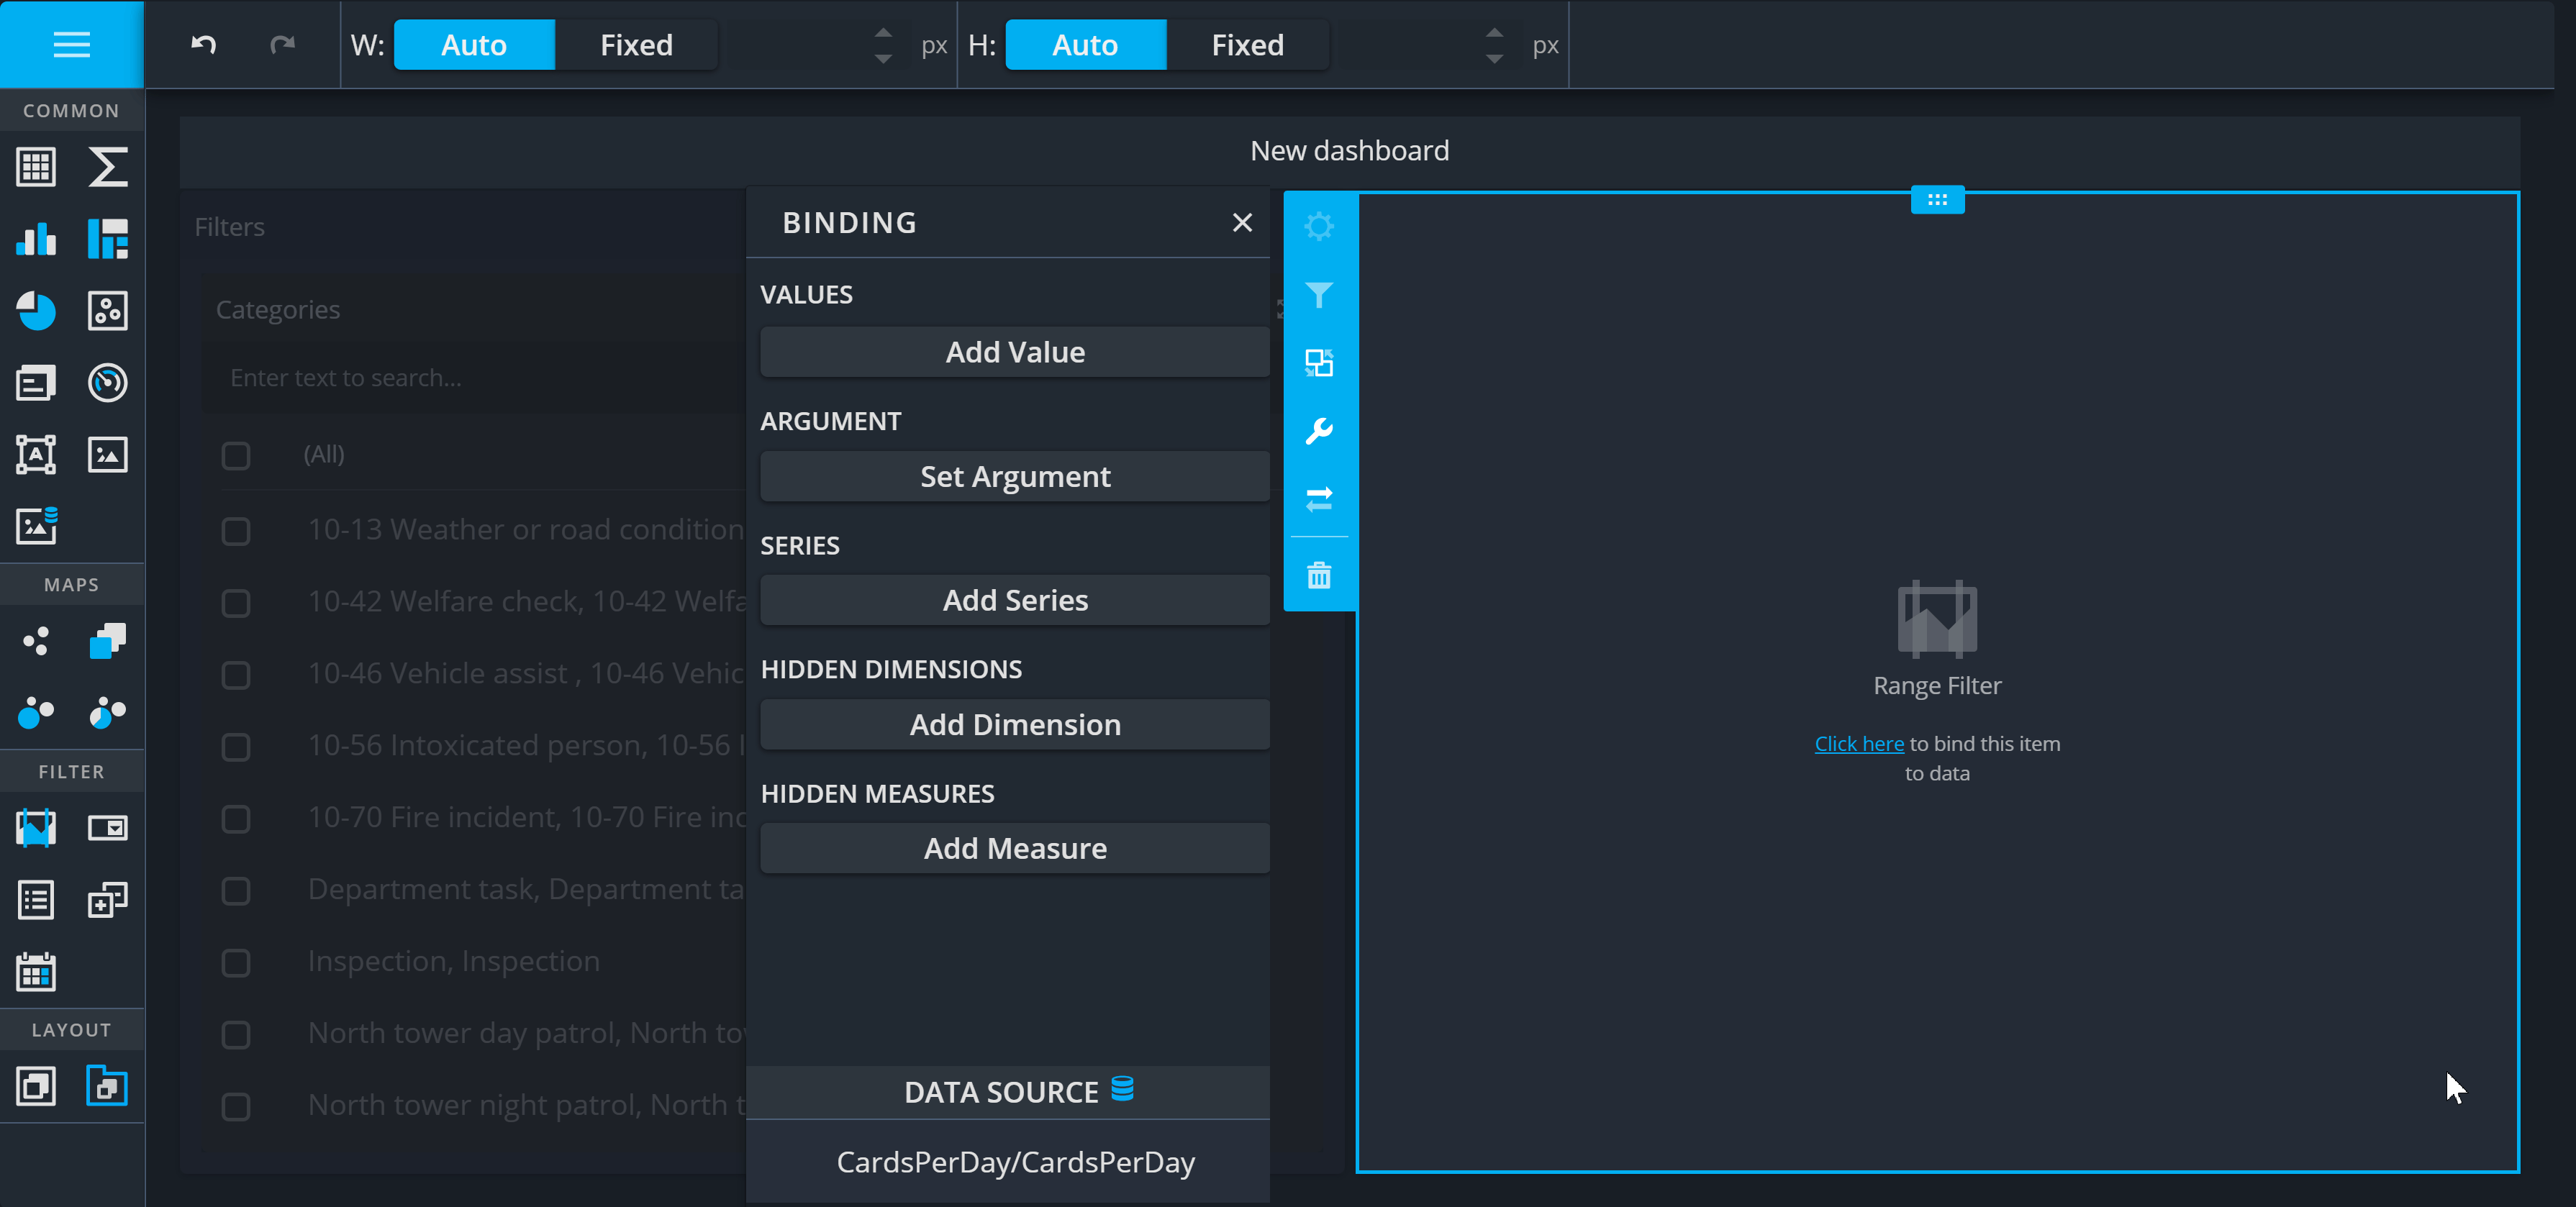Add a Range Filter item from toolbox

[36, 828]
